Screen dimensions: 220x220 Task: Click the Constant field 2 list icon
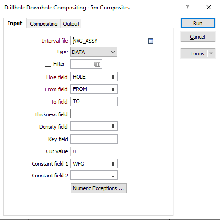coord(113,175)
